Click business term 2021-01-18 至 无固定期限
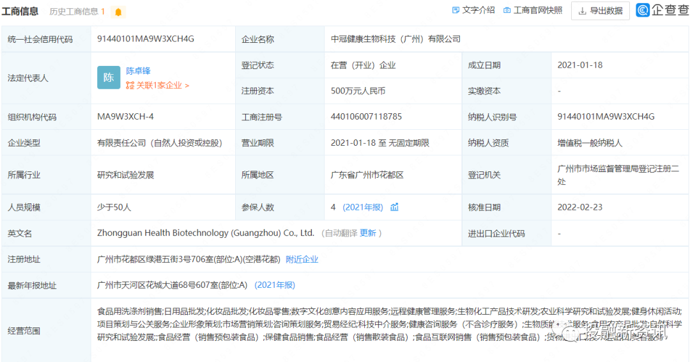690x362 pixels. pyautogui.click(x=379, y=143)
